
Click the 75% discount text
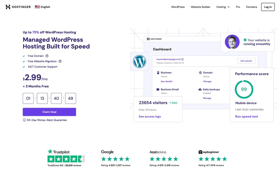pyautogui.click(x=36, y=32)
